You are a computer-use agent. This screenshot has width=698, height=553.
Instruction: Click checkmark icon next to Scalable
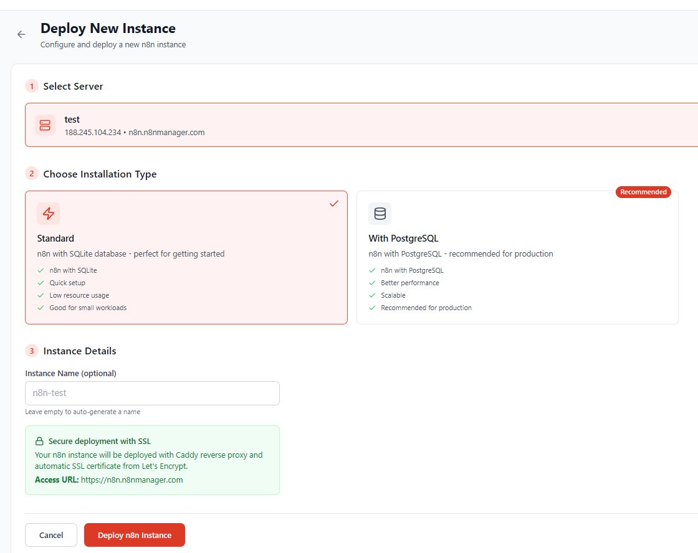click(x=372, y=295)
